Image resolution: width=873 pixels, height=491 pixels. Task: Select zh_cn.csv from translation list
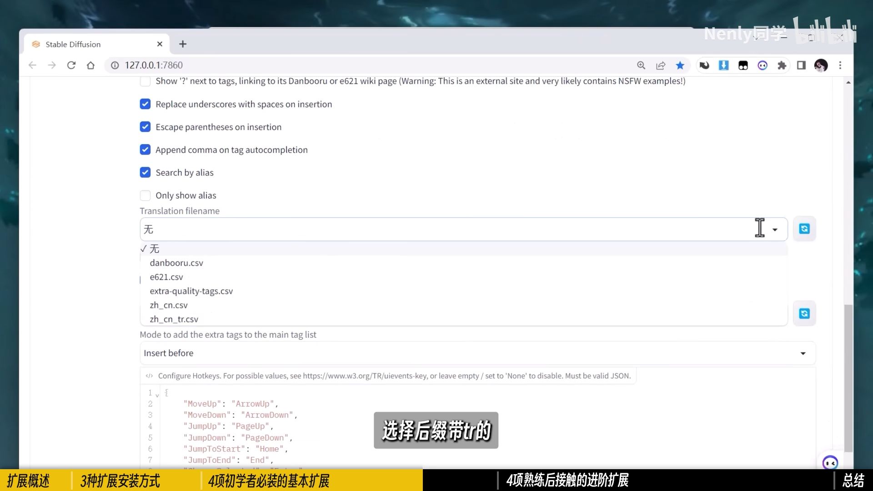coord(169,305)
